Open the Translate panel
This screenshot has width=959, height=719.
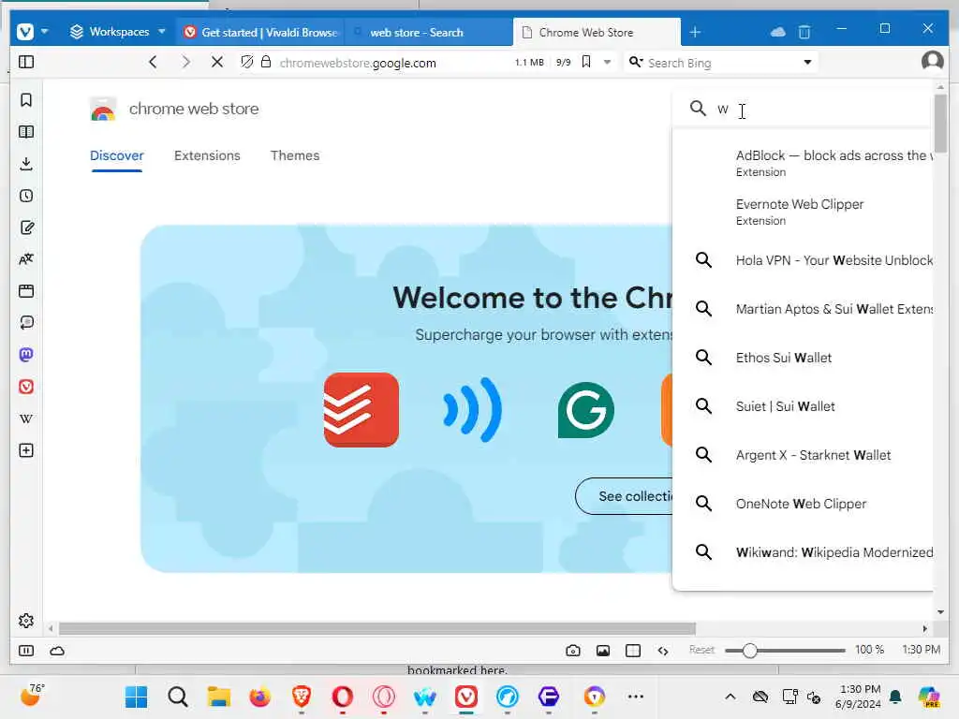[x=26, y=259]
